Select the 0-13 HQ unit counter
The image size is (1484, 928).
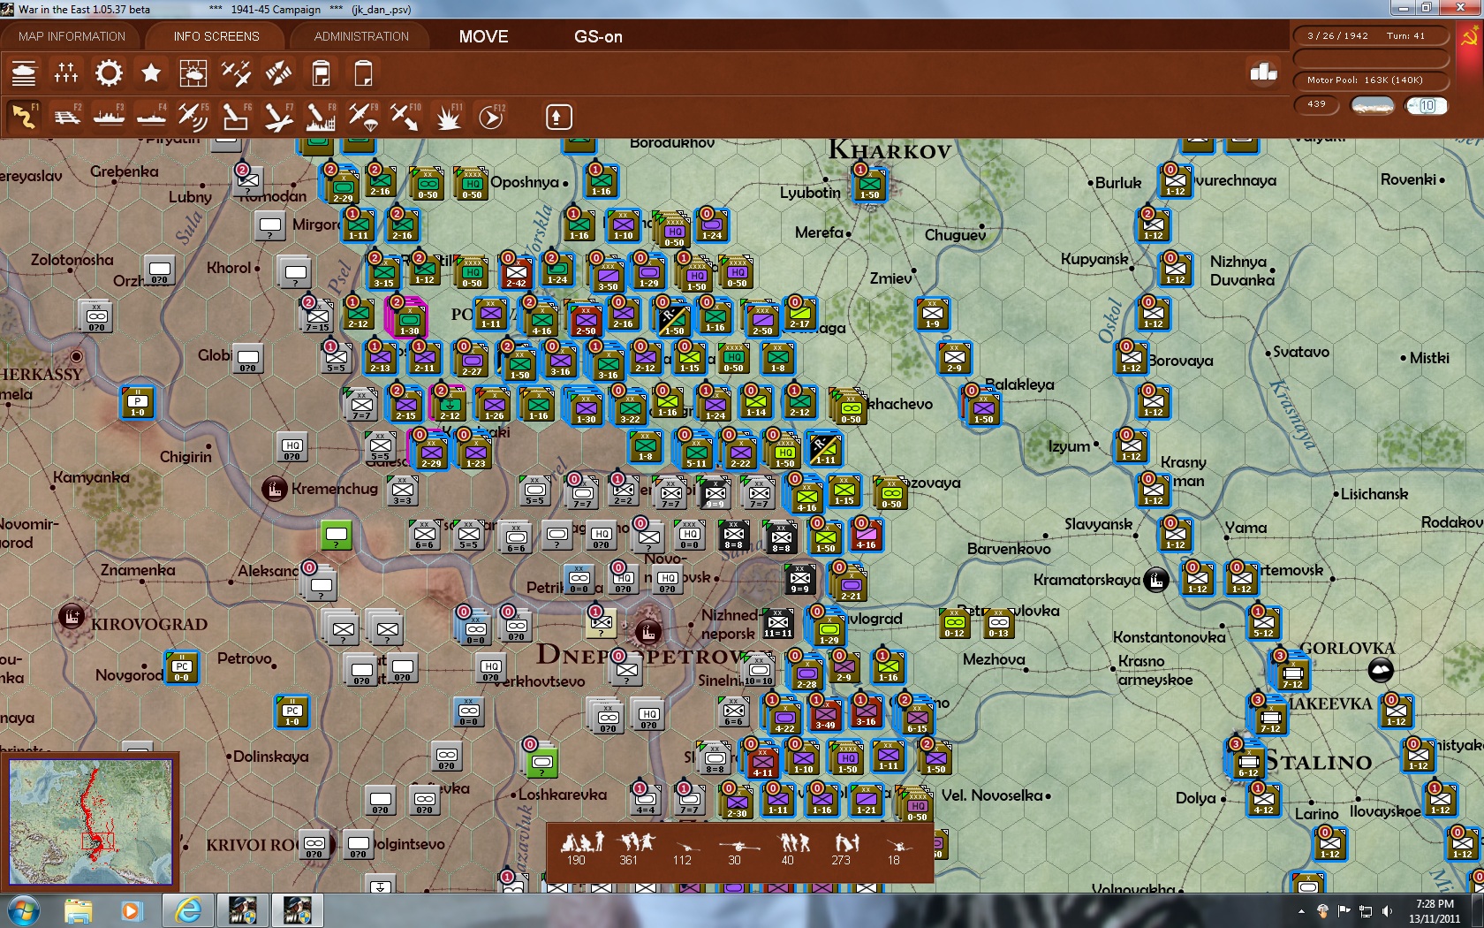(999, 623)
